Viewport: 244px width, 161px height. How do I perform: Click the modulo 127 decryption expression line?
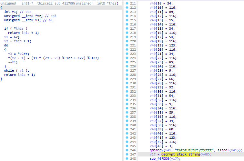click(x=53, y=58)
